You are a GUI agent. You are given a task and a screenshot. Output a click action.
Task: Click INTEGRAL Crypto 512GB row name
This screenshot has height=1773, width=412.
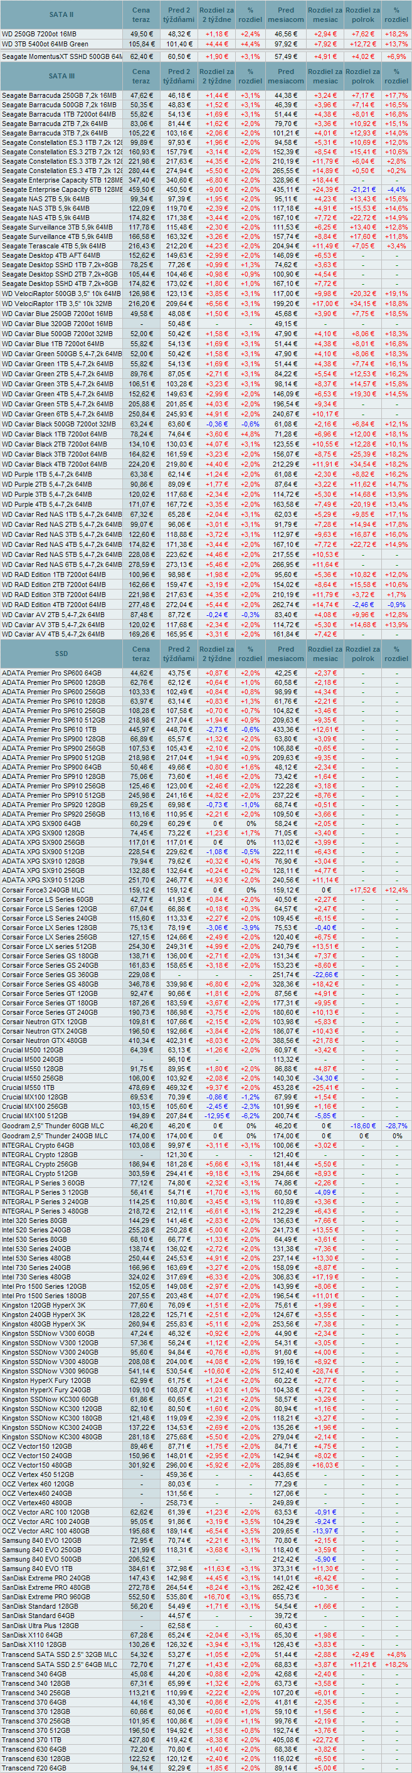pyautogui.click(x=40, y=1173)
